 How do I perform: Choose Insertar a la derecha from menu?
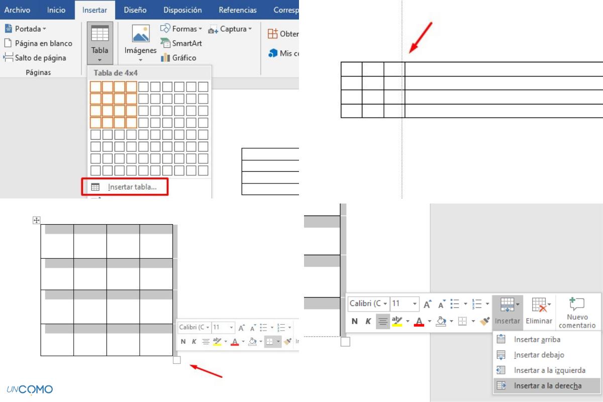click(x=547, y=385)
